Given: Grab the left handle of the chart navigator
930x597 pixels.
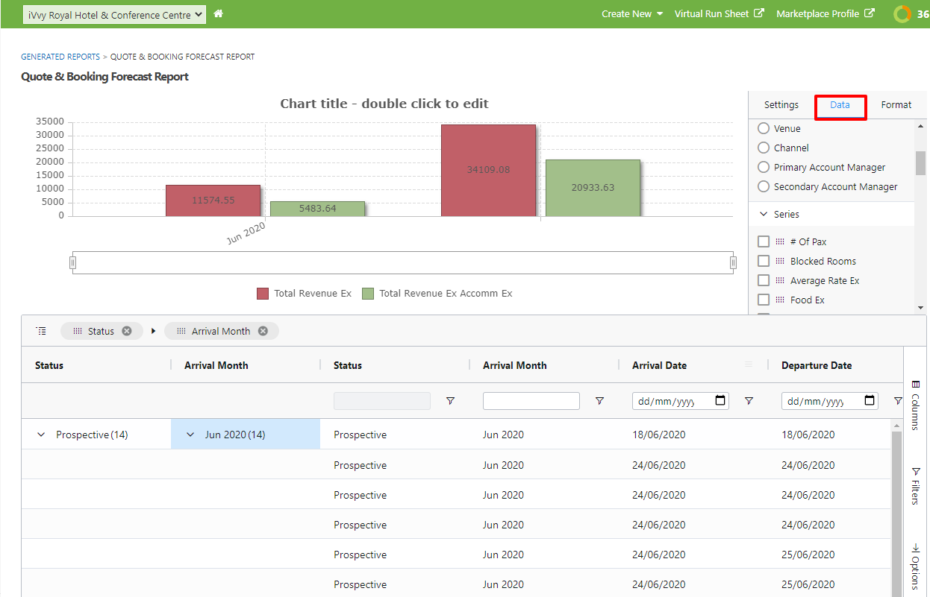Looking at the screenshot, I should 72,262.
